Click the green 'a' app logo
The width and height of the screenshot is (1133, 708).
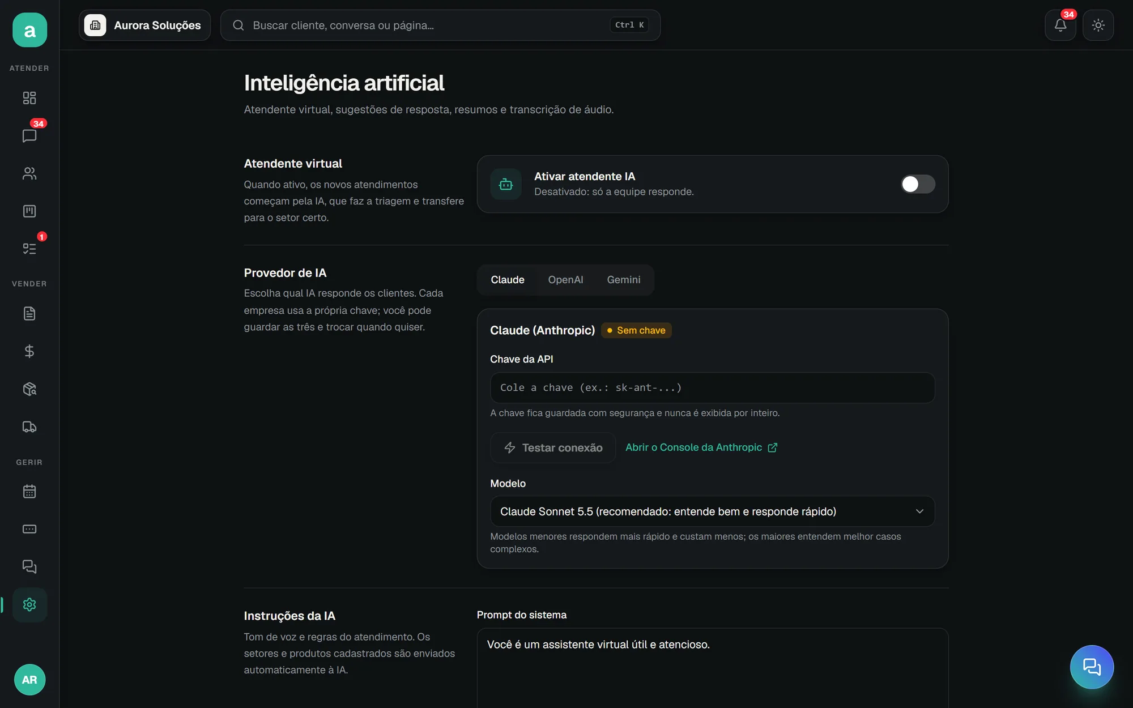pyautogui.click(x=29, y=30)
